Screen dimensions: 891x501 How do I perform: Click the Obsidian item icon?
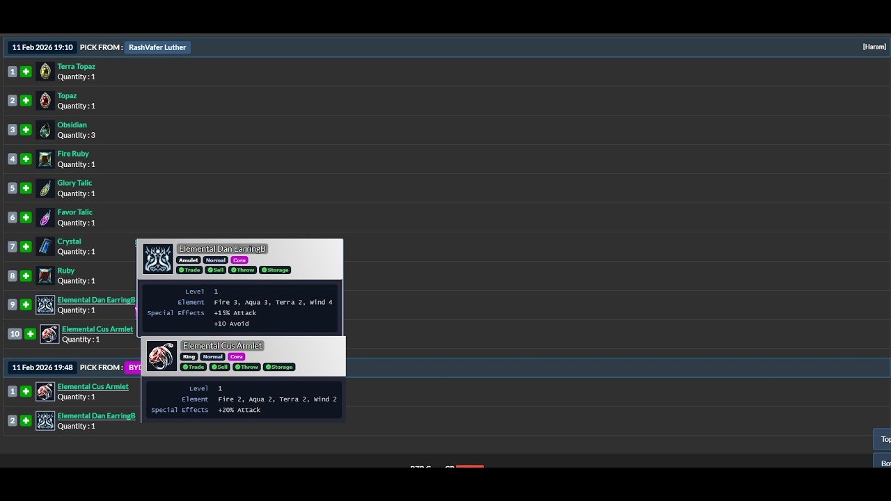pos(45,130)
